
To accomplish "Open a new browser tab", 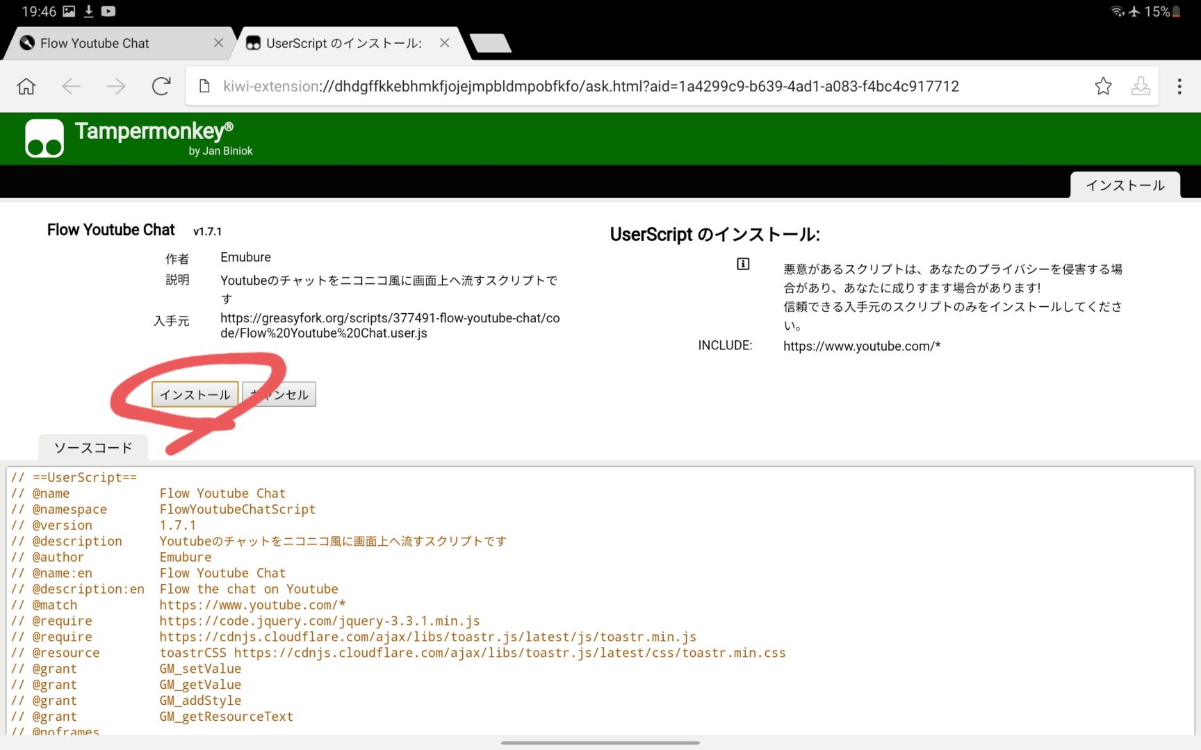I will [x=491, y=43].
